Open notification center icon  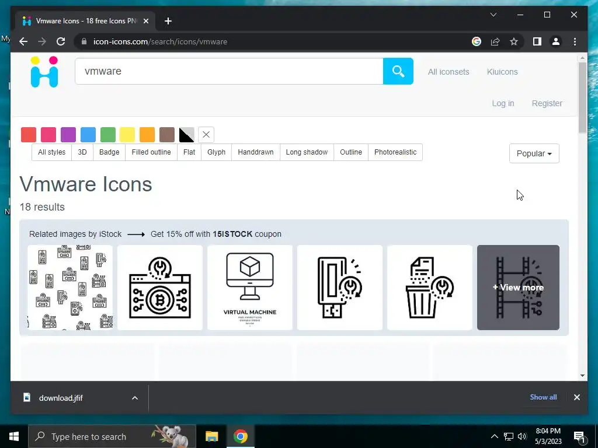[x=579, y=436]
